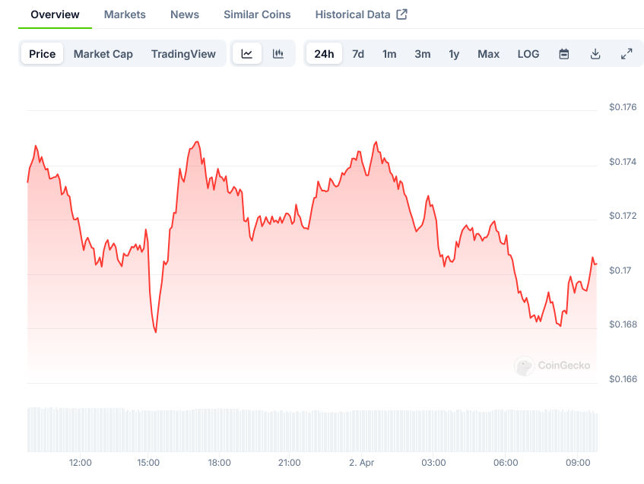Download the chart data
644x484 pixels.
coord(595,54)
